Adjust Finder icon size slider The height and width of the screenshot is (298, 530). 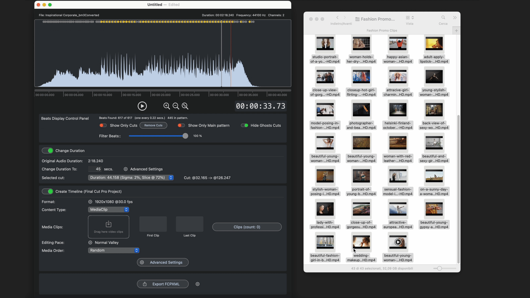point(439,268)
